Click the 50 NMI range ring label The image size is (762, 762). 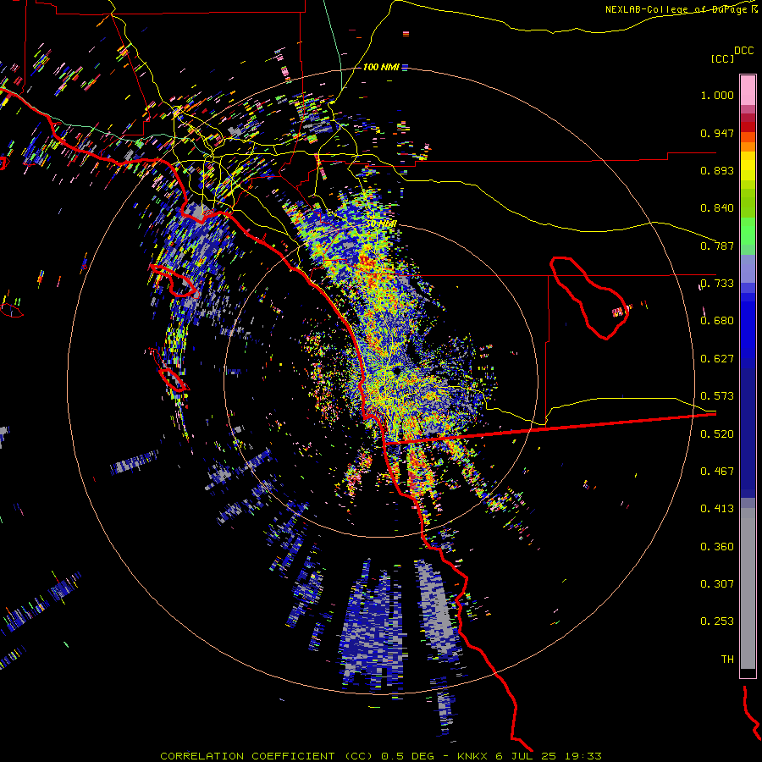click(381, 224)
